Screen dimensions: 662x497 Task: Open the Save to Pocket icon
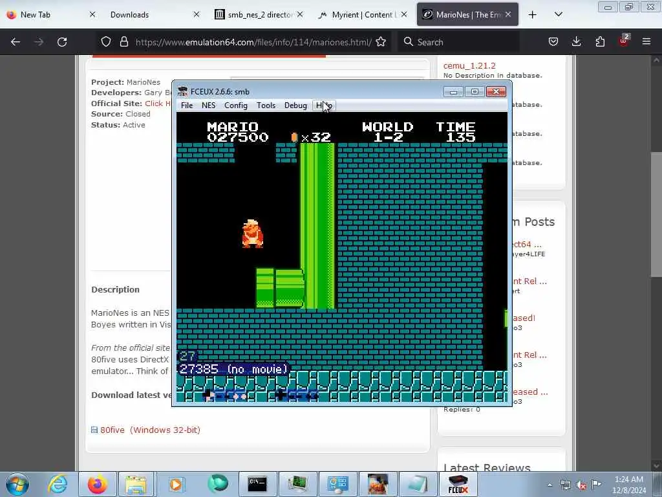[x=553, y=41]
